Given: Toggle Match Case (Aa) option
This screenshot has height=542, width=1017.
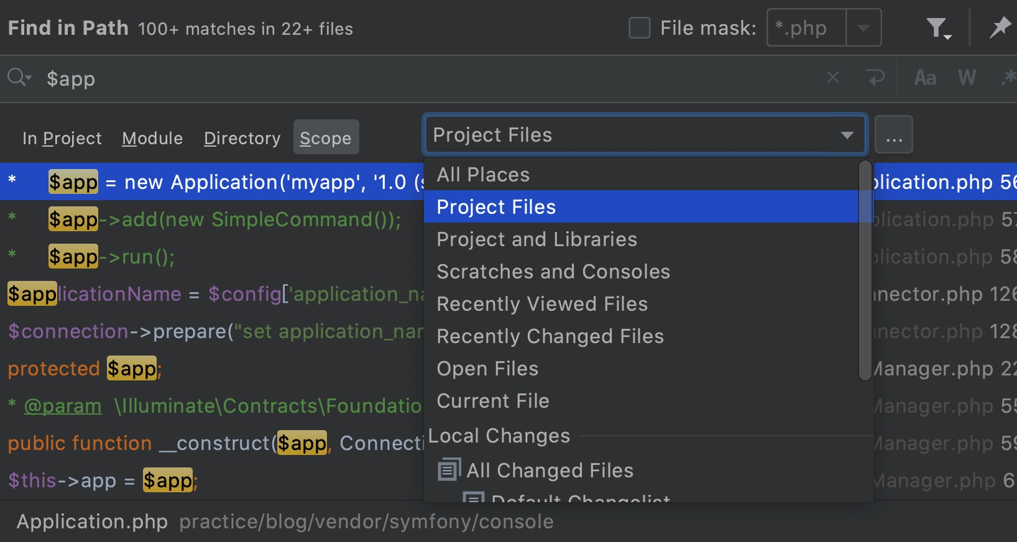Looking at the screenshot, I should (925, 78).
